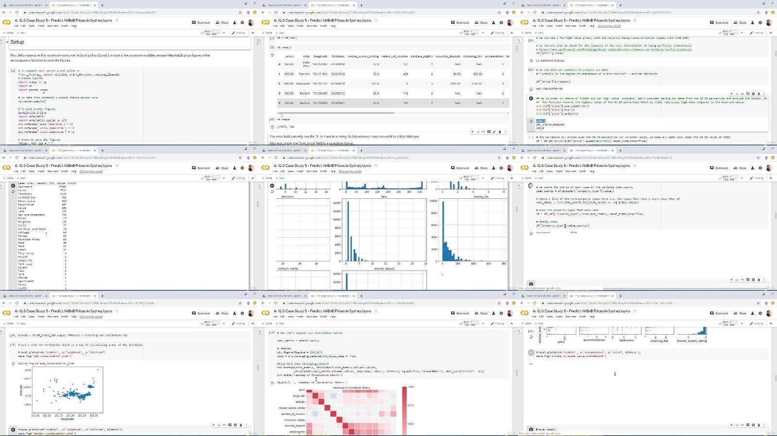
Task: Click the output icon beside the df.head table
Action: pos(272,55)
